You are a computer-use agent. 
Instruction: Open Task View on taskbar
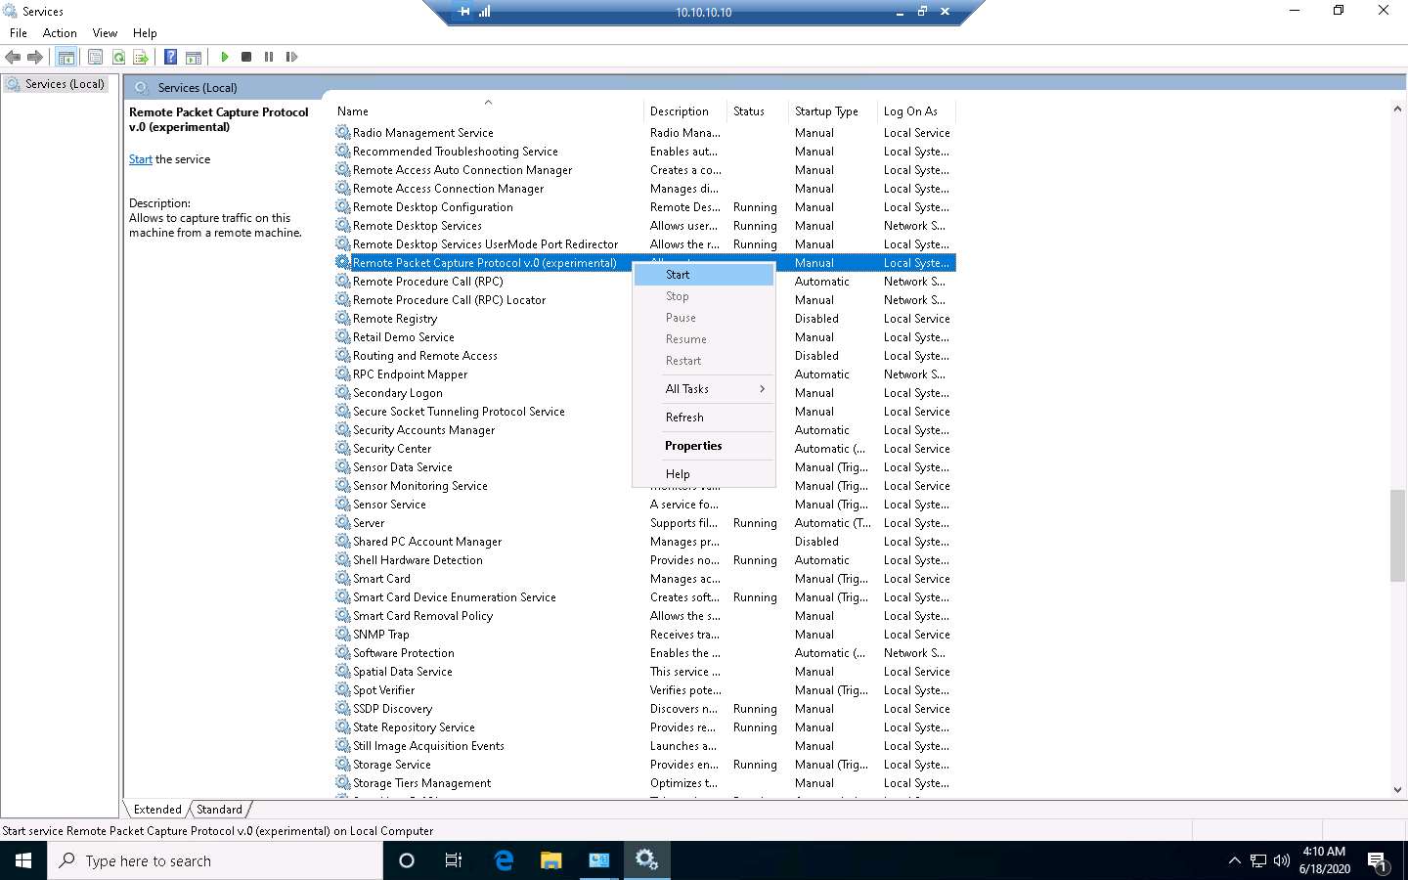click(x=454, y=860)
